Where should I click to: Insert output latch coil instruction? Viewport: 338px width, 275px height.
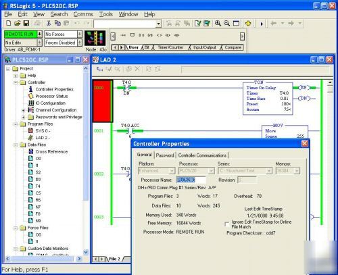click(x=168, y=35)
